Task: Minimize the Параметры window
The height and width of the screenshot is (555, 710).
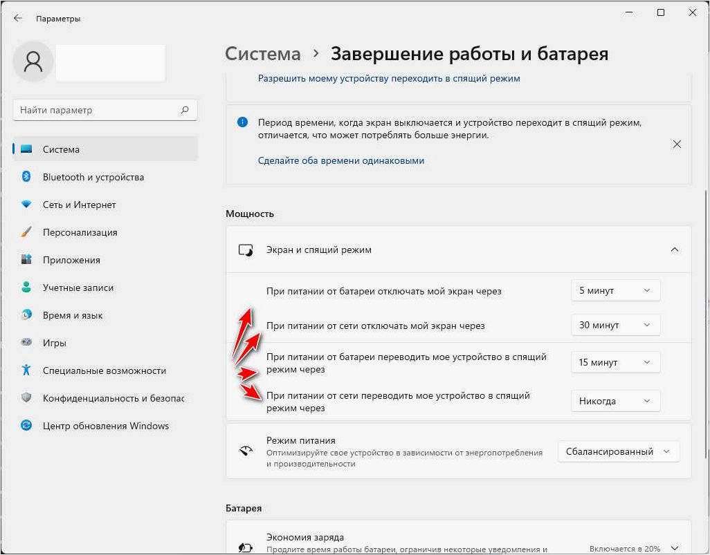Action: pos(630,12)
